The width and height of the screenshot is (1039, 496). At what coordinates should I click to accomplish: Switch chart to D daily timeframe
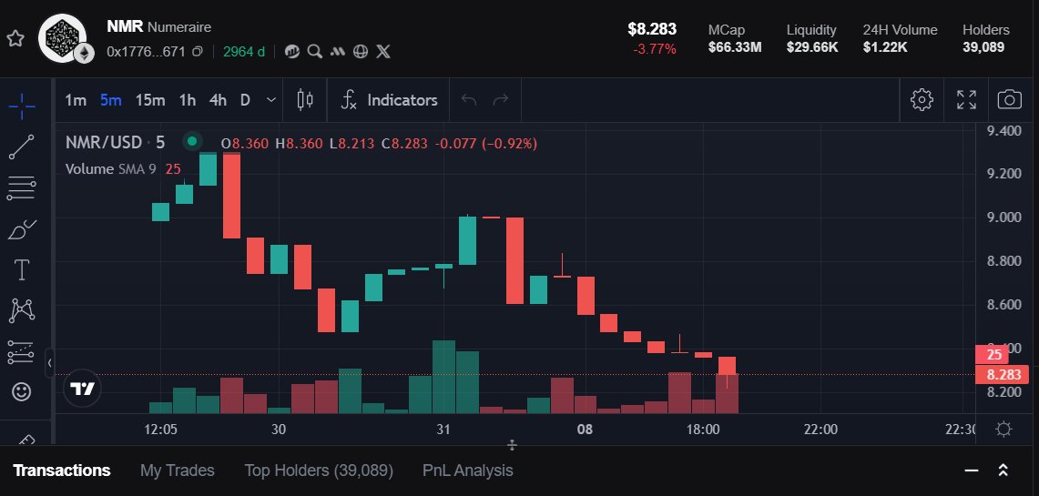click(245, 101)
